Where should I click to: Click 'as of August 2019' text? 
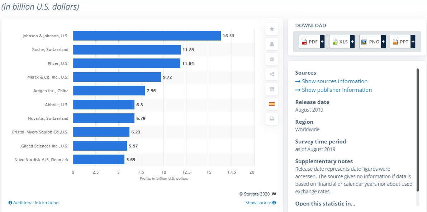tap(315, 149)
